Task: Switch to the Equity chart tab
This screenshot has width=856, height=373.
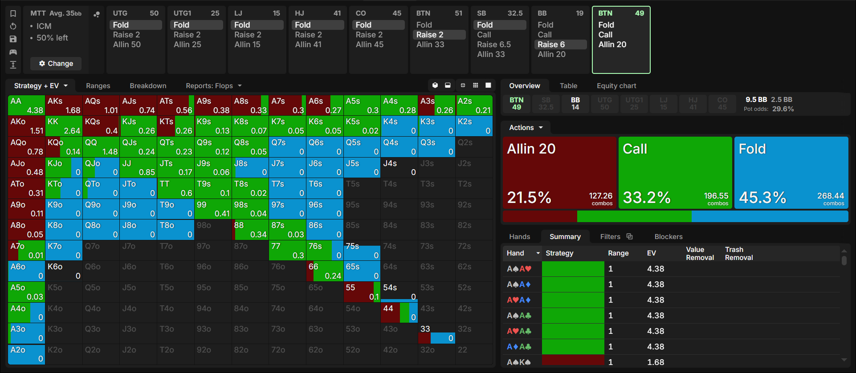Action: pos(616,86)
